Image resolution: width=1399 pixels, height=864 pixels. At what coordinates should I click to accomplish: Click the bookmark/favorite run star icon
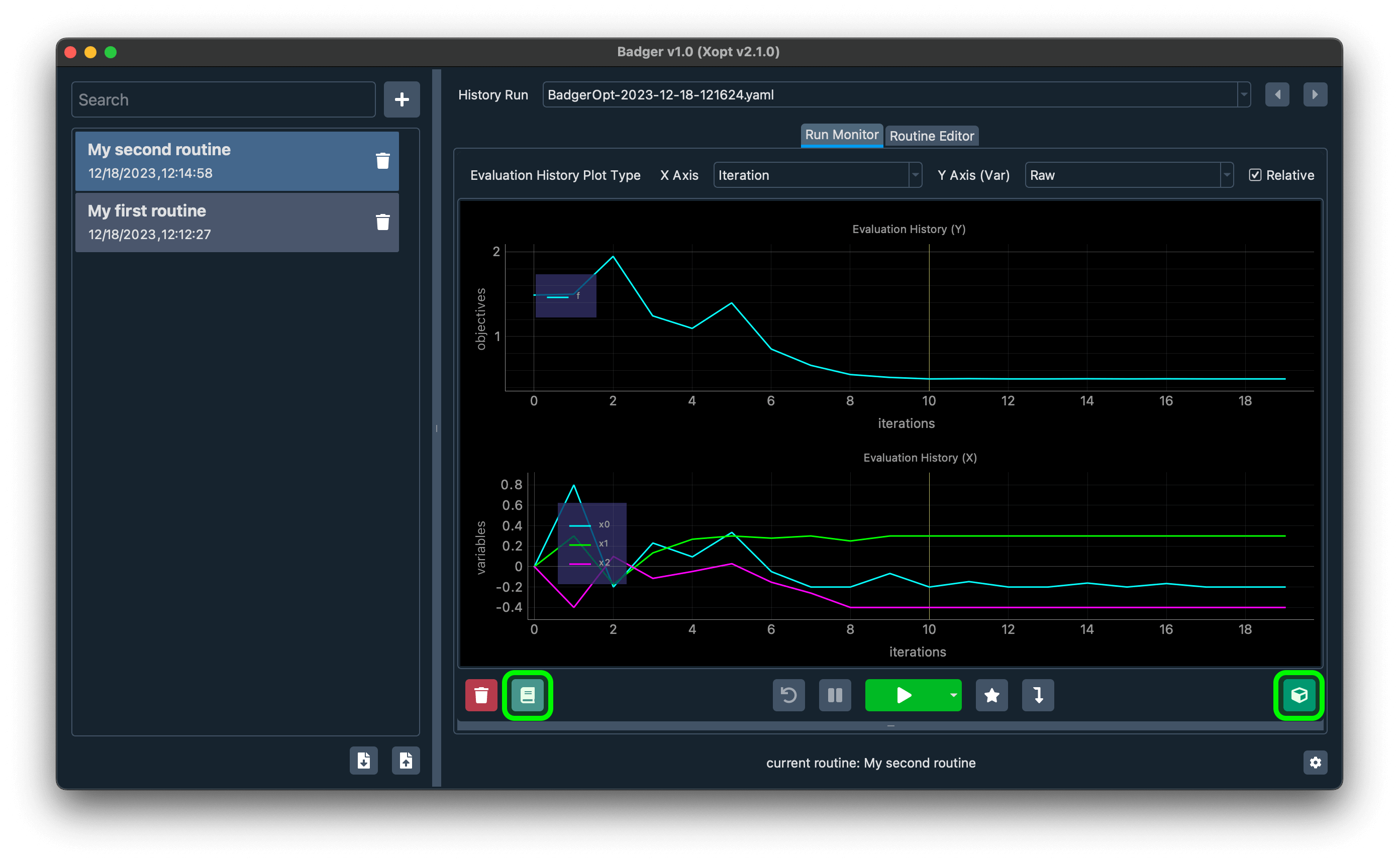pos(991,695)
